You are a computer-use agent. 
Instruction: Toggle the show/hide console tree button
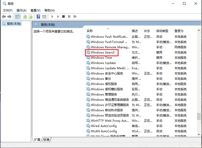pyautogui.click(x=17, y=16)
